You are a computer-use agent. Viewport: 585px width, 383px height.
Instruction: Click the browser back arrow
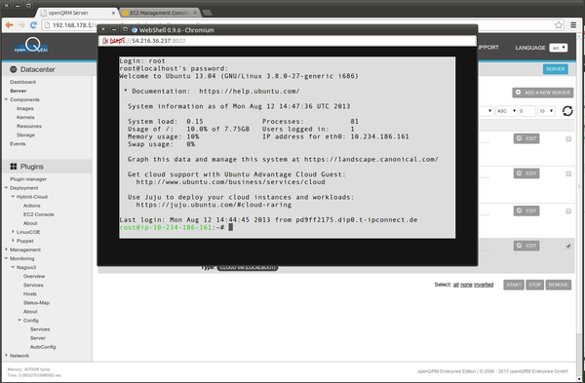pyautogui.click(x=9, y=25)
